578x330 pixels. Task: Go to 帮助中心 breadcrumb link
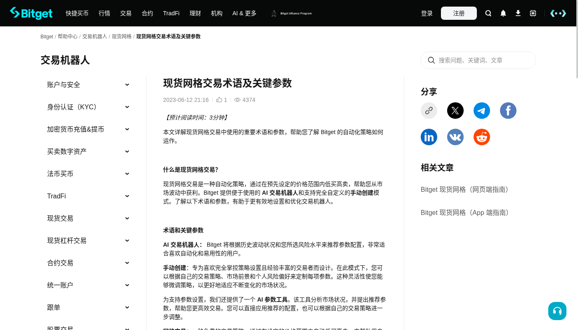[68, 36]
